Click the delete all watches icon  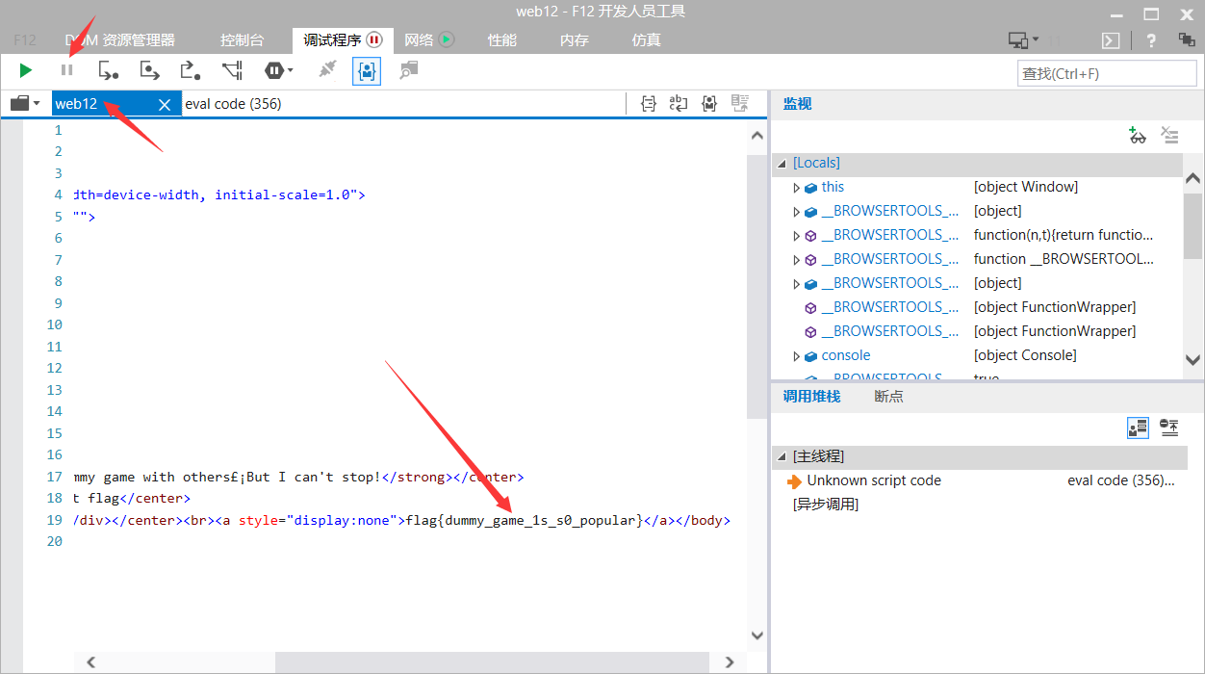[1169, 136]
